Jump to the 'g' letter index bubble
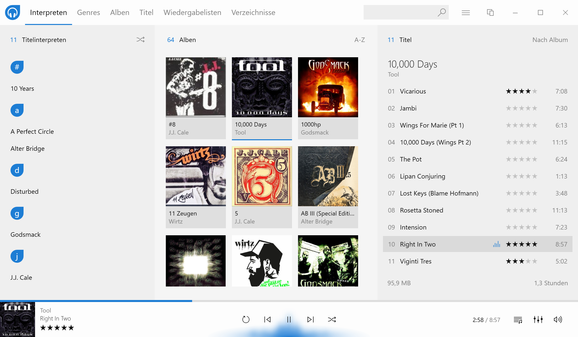 (x=17, y=213)
